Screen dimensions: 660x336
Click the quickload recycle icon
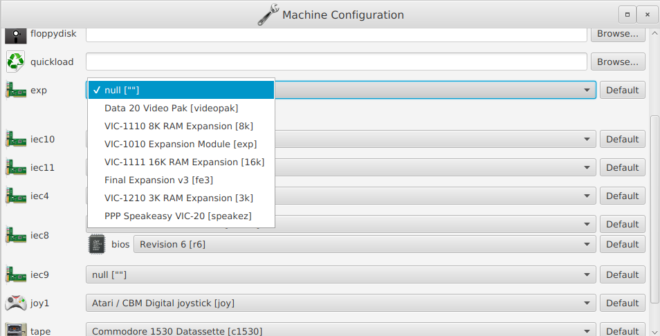pos(15,62)
